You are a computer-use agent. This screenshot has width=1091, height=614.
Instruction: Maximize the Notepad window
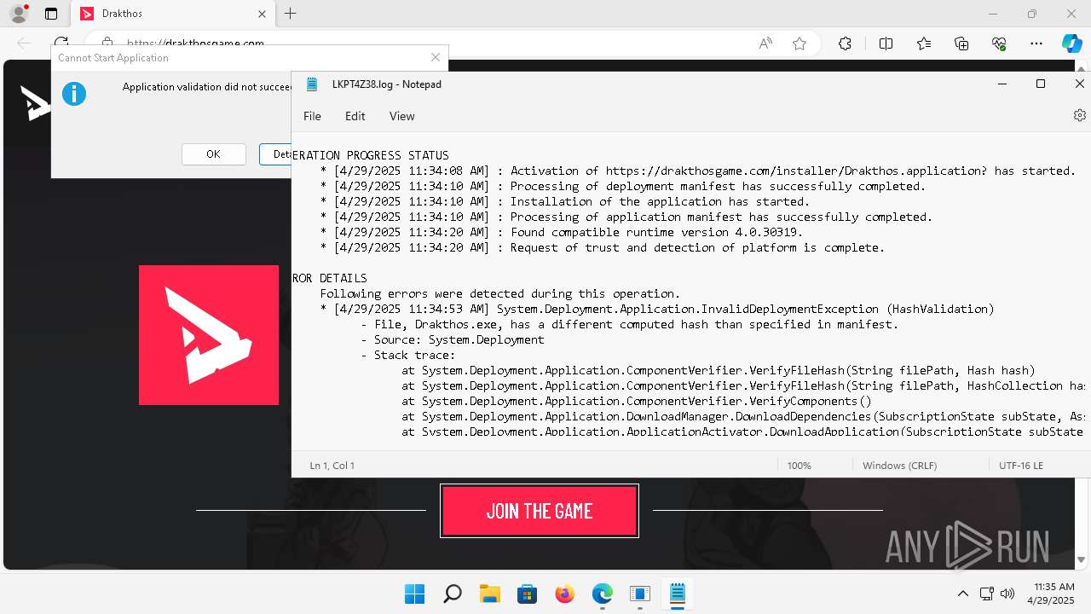point(1041,84)
